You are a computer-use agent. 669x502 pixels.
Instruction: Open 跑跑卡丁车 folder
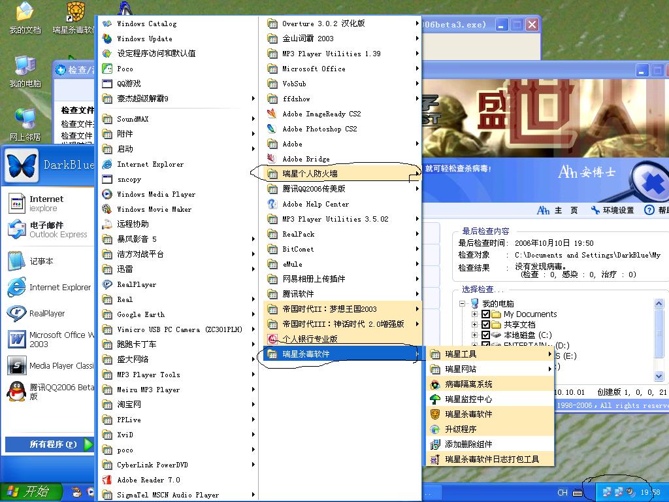point(178,344)
